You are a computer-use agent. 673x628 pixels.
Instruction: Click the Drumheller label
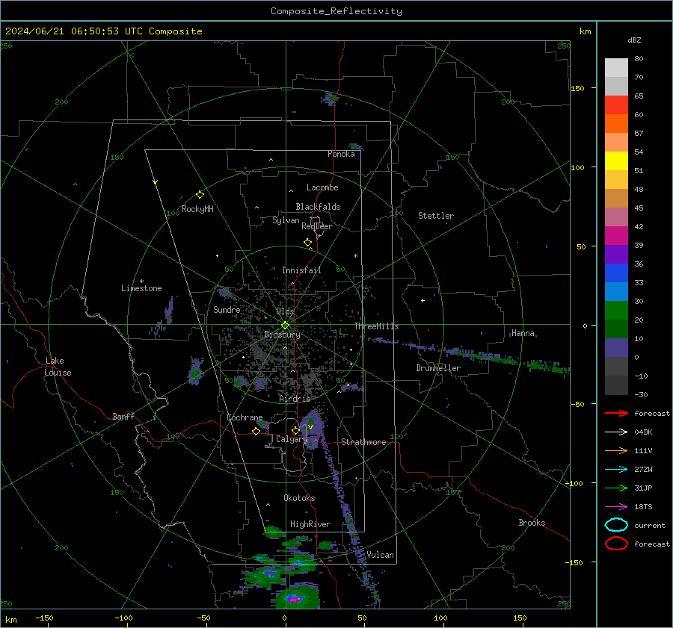[x=438, y=368]
